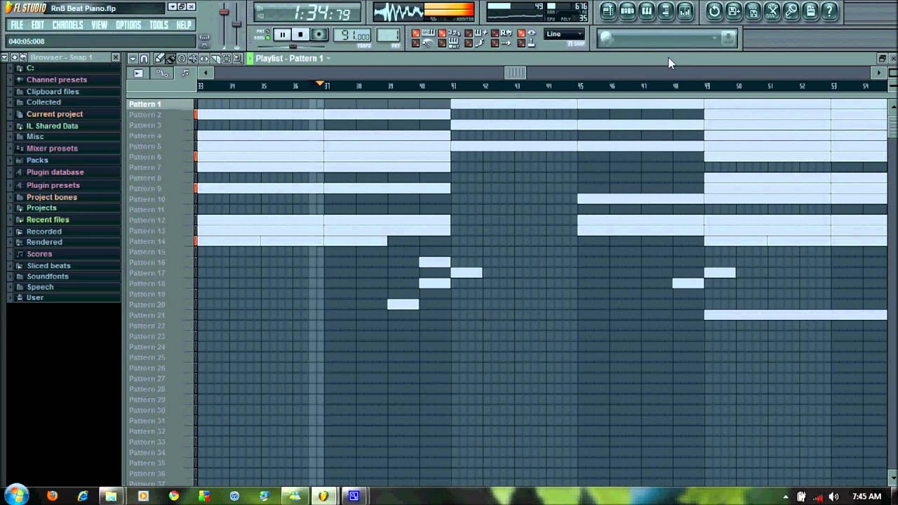The width and height of the screenshot is (898, 505).
Task: Choose the Select tool in Playlist
Action: point(227,58)
